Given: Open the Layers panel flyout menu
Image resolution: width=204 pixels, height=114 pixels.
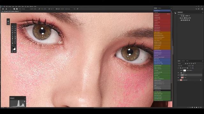Looking at the screenshot, I should (x=203, y=61).
